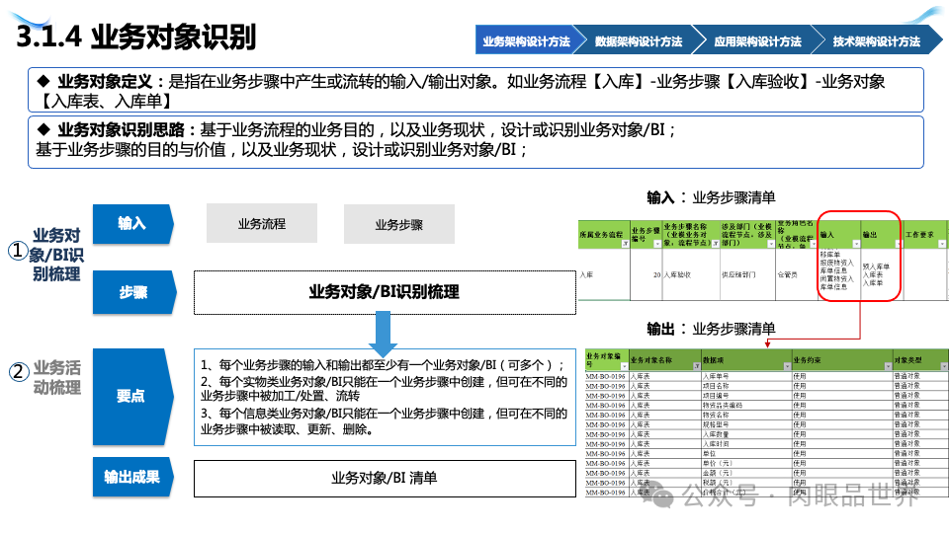This screenshot has width=949, height=533.
Task: Click key point 2 about 实物类业务对象
Action: click(x=384, y=389)
